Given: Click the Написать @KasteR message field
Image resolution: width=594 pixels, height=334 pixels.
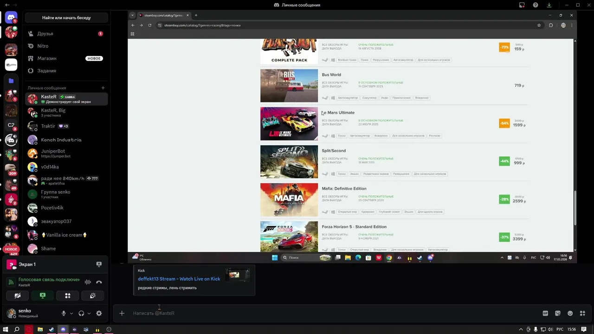Looking at the screenshot, I should pos(334,313).
